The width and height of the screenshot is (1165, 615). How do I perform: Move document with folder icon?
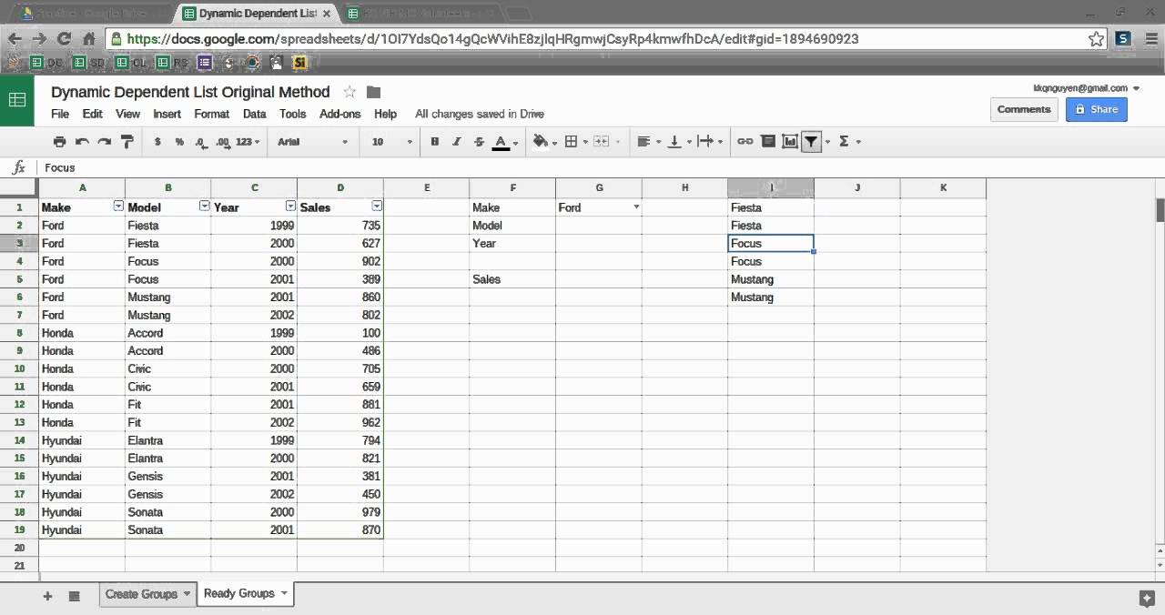tap(373, 92)
